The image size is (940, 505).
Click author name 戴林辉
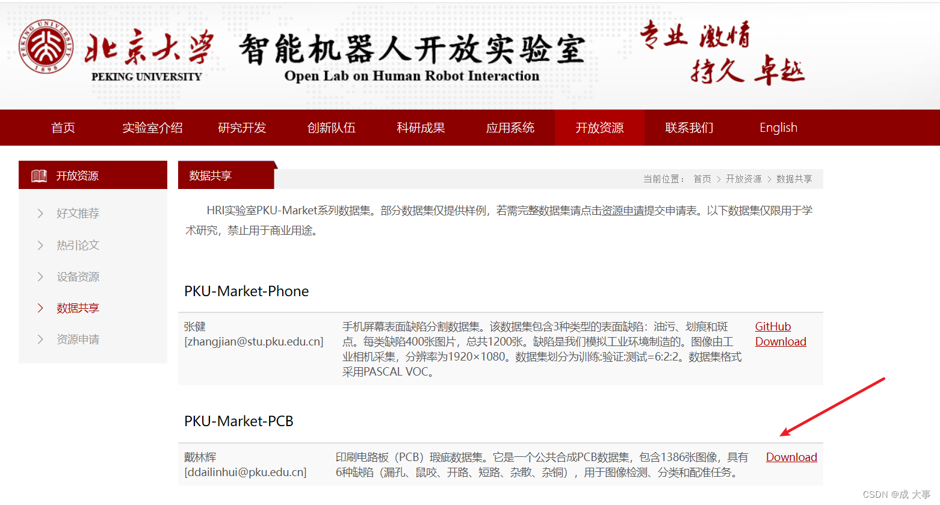(x=200, y=457)
